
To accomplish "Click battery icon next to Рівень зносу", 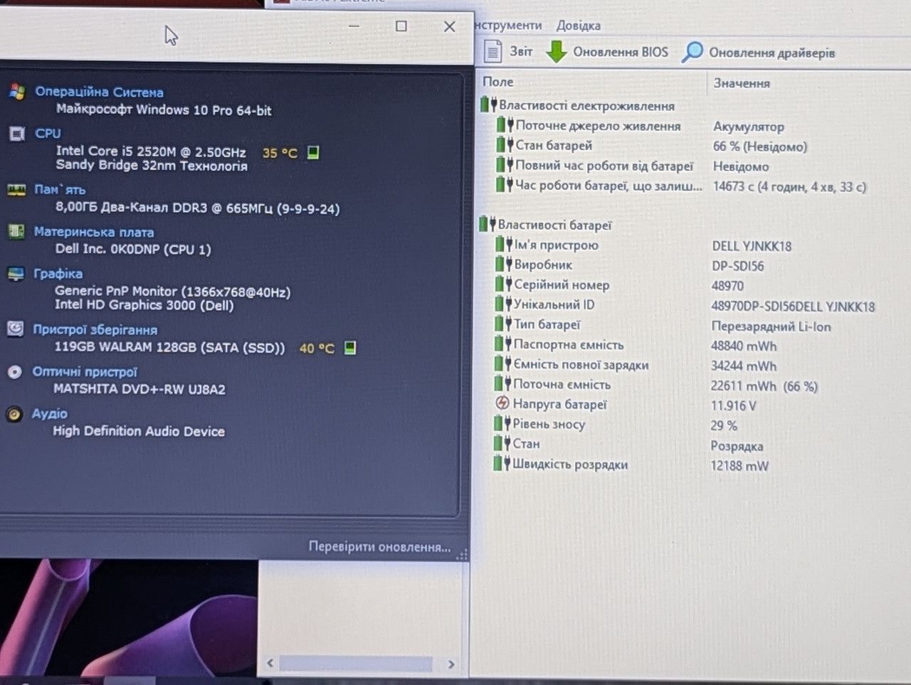I will coord(502,423).
